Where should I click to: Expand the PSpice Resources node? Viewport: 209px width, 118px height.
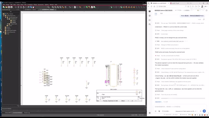tap(4, 32)
